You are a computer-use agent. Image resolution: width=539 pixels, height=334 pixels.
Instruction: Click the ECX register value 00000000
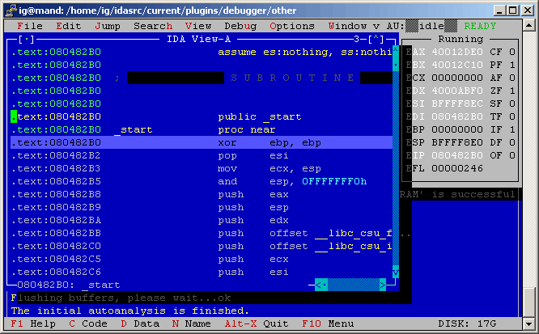(x=457, y=78)
